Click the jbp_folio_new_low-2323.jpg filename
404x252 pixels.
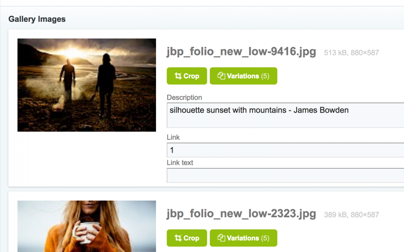click(x=241, y=214)
